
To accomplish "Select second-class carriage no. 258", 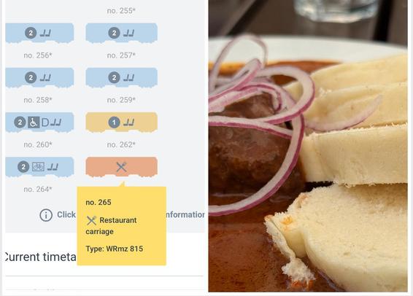I will click(39, 77).
